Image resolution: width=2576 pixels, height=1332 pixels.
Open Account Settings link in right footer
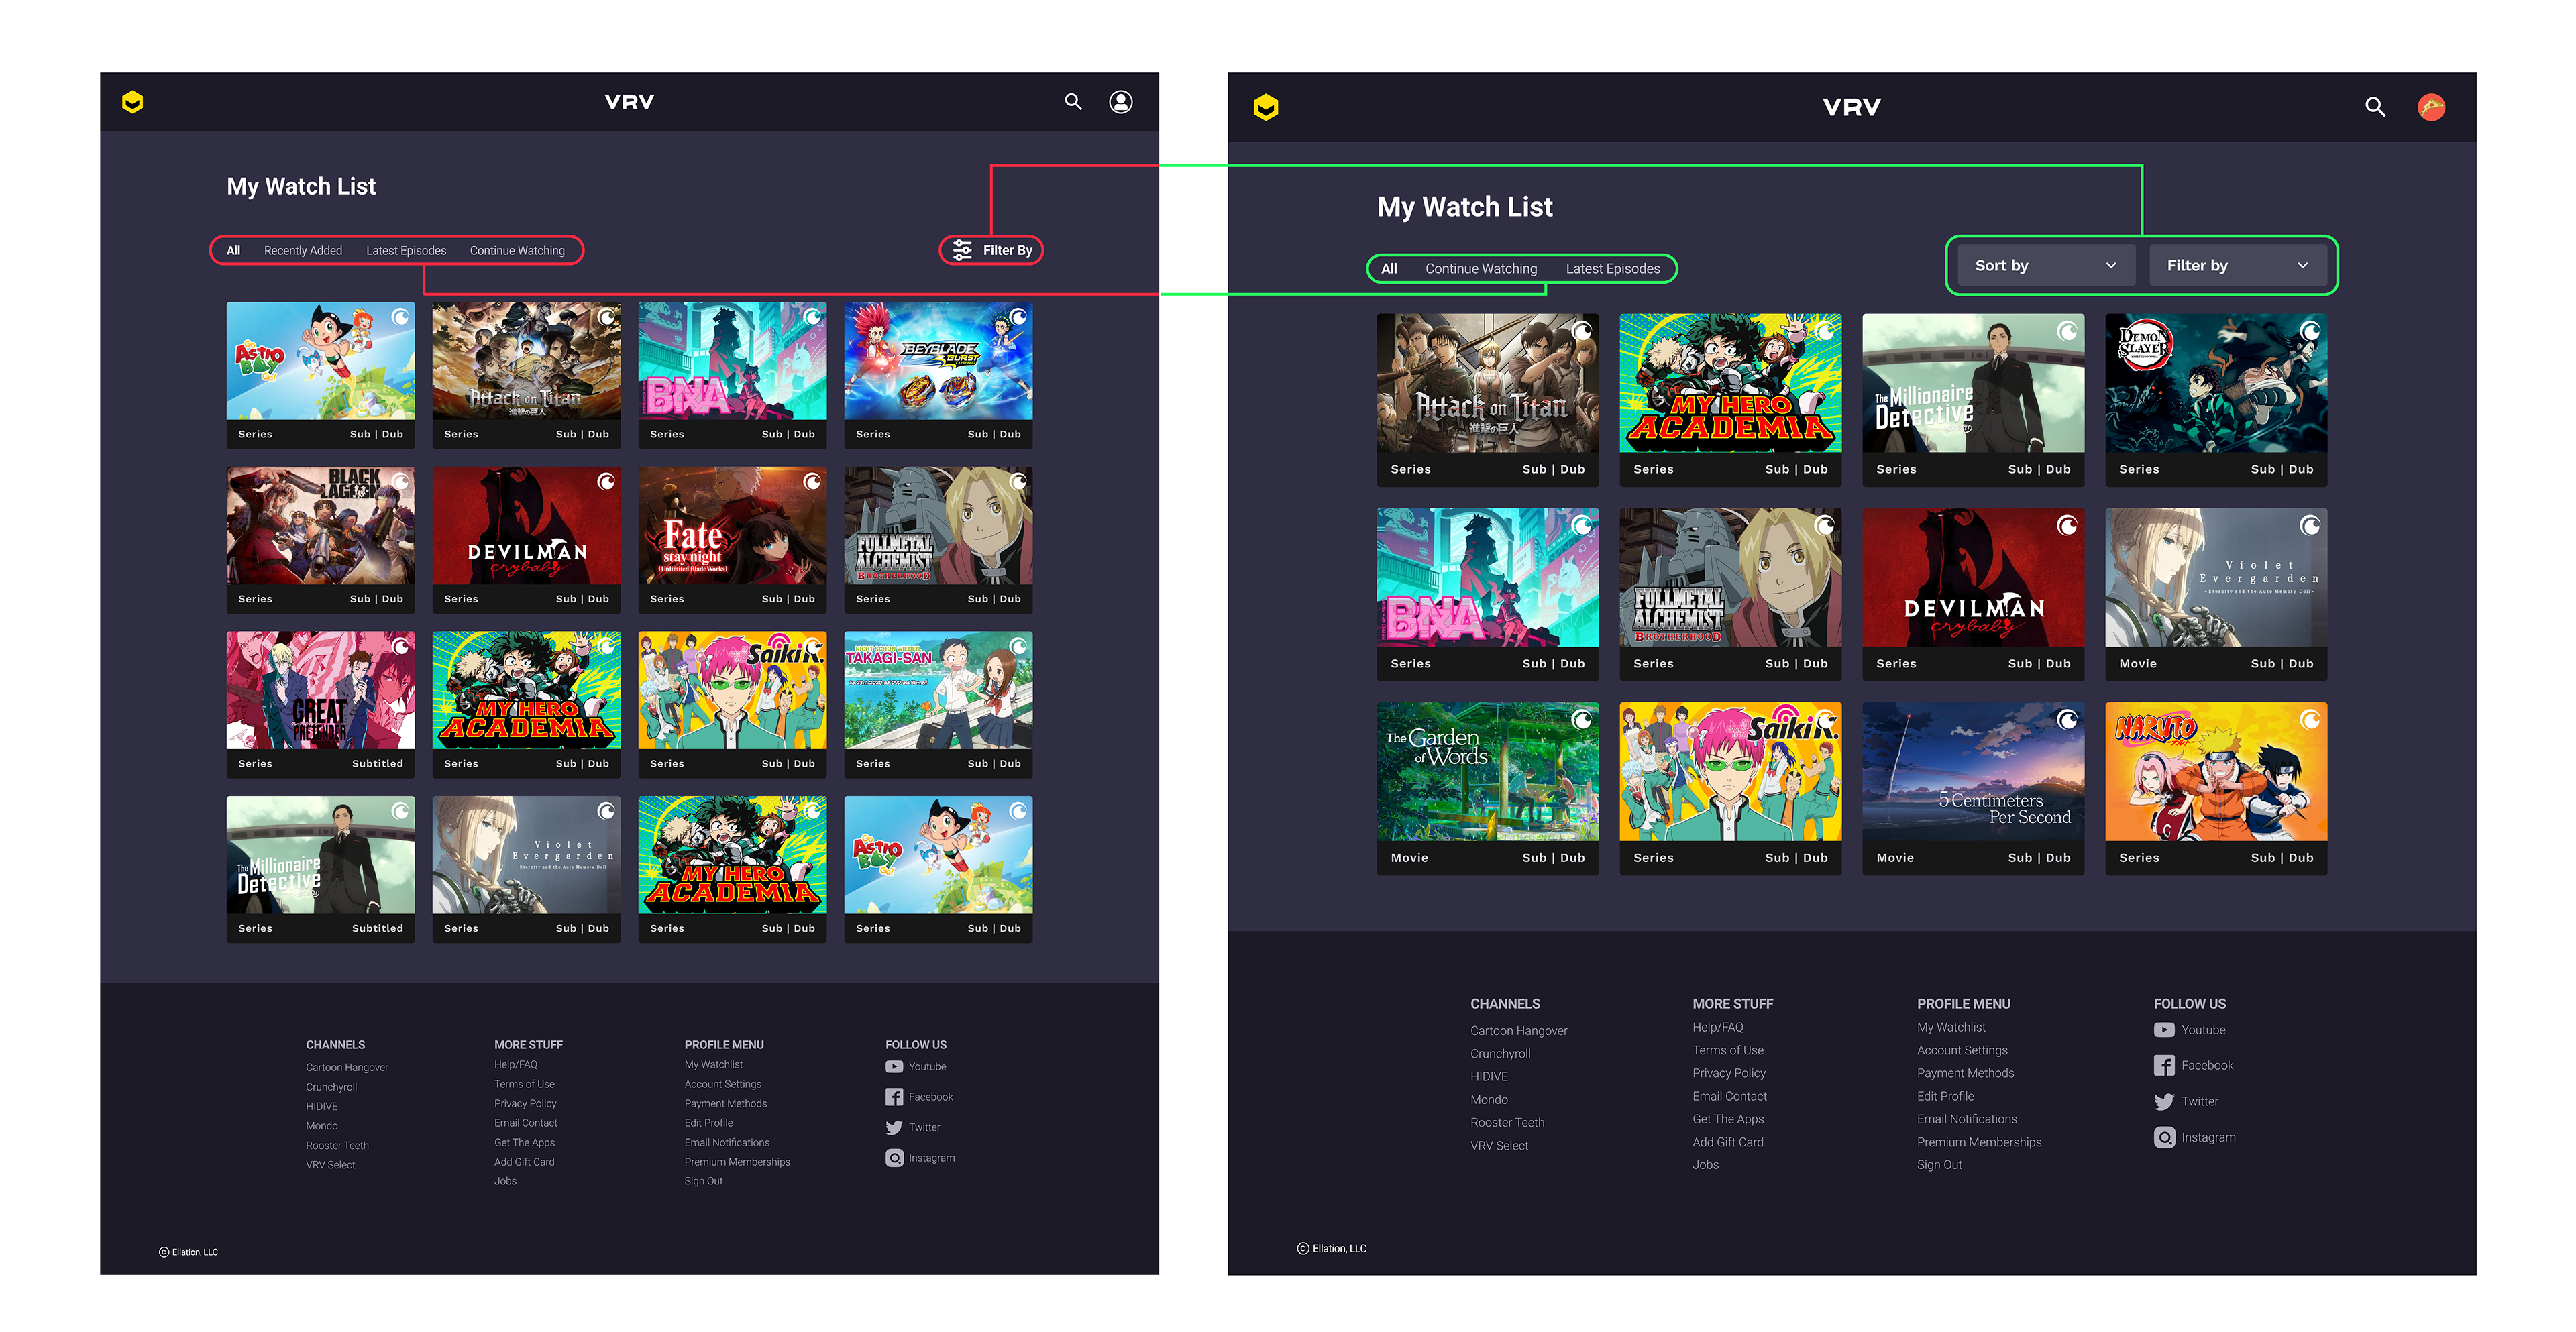1962,1050
